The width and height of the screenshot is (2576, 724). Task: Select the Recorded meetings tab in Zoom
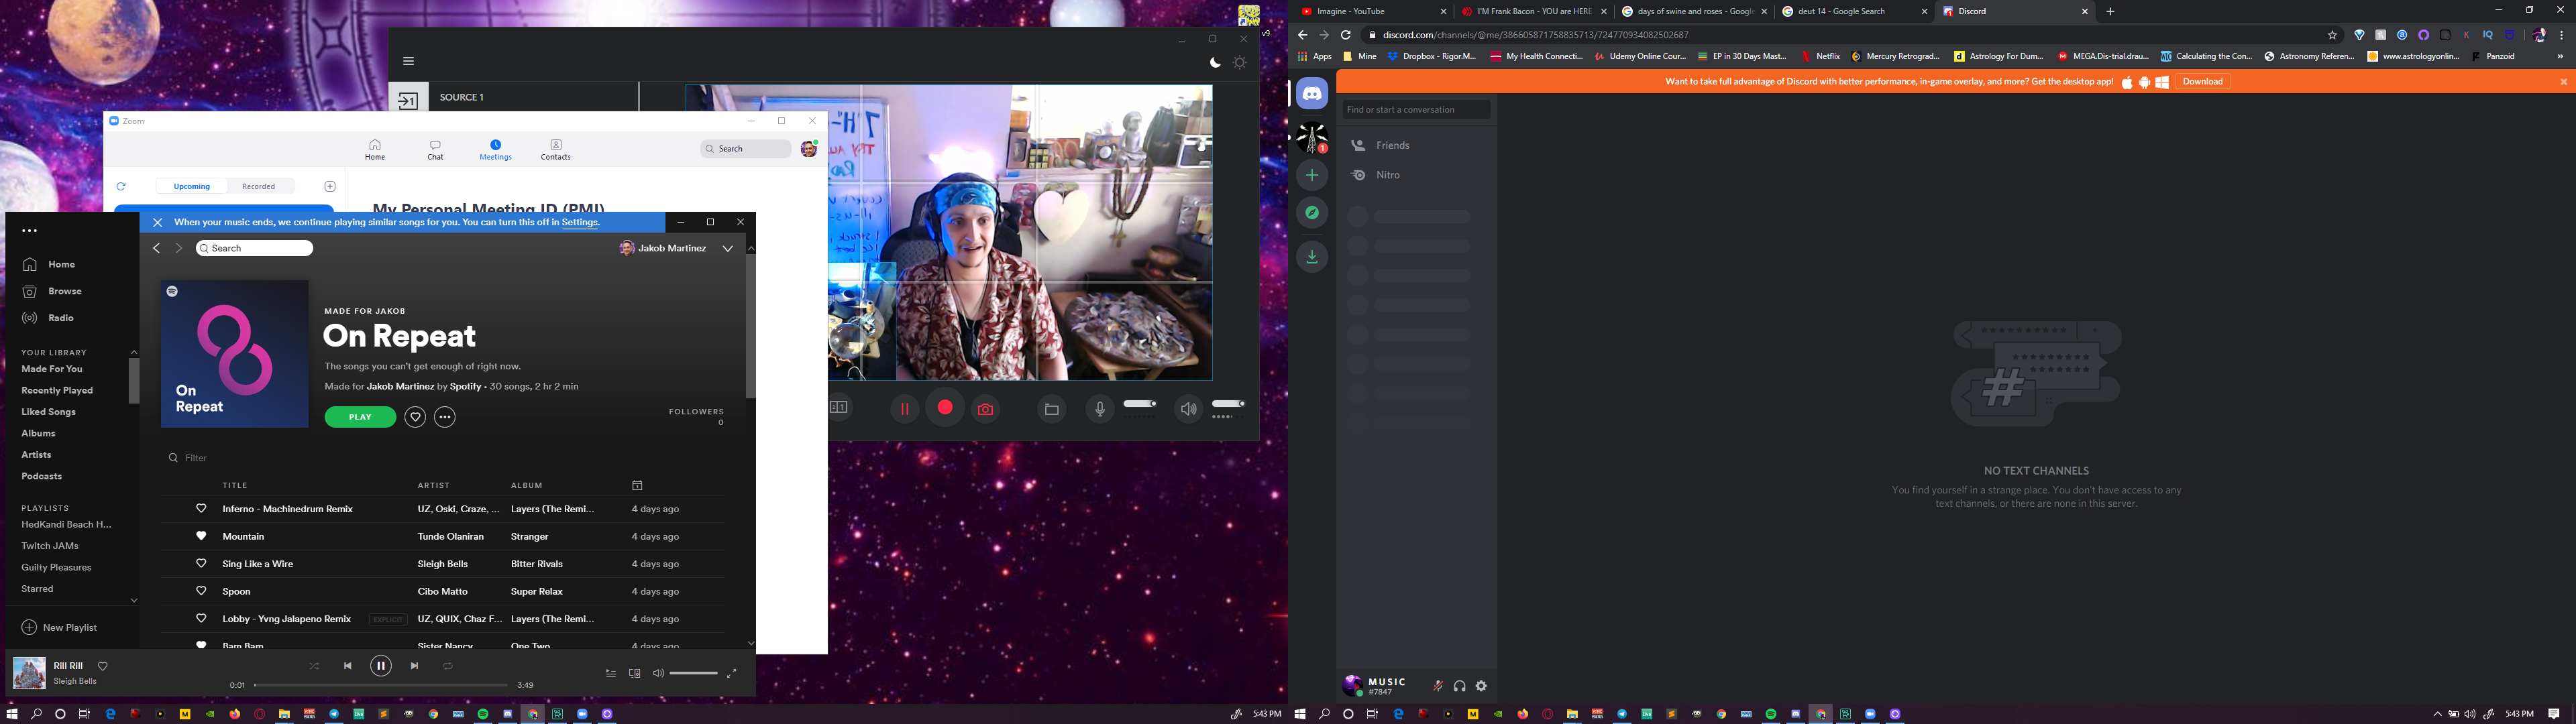pyautogui.click(x=258, y=186)
